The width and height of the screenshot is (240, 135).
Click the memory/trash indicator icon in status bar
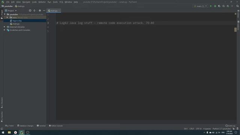point(237,129)
